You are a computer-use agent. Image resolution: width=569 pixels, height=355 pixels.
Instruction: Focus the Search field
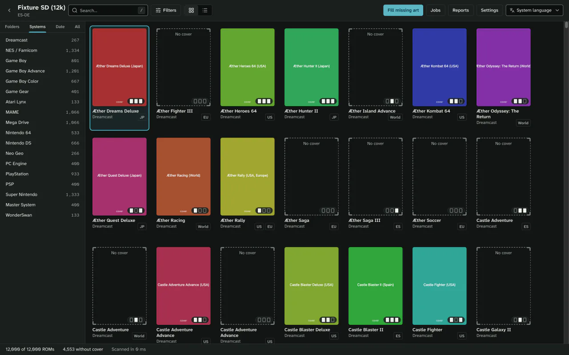click(x=108, y=10)
